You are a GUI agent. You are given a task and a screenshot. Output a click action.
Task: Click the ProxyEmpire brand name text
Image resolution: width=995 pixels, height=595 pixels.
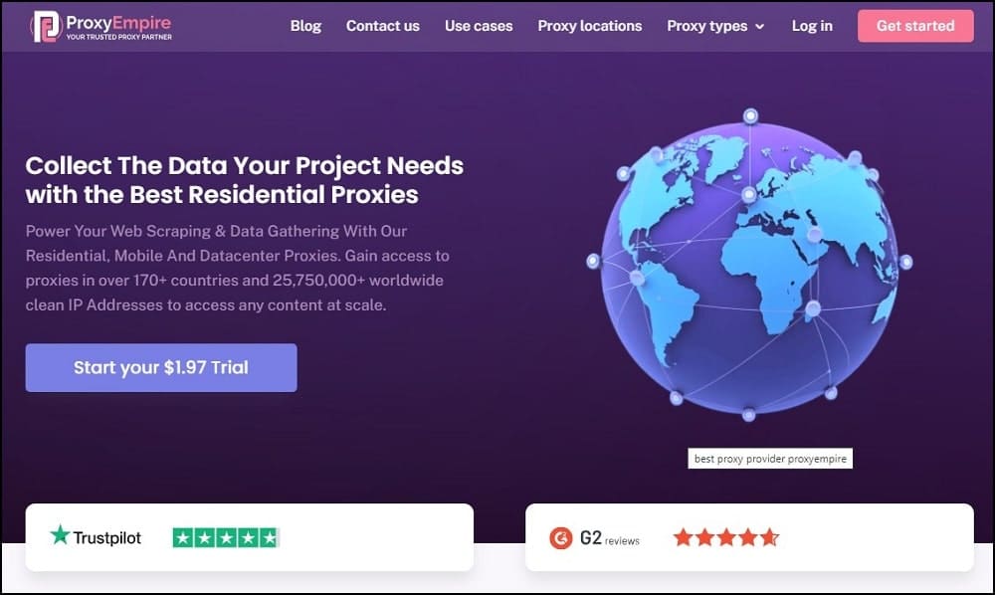click(118, 22)
